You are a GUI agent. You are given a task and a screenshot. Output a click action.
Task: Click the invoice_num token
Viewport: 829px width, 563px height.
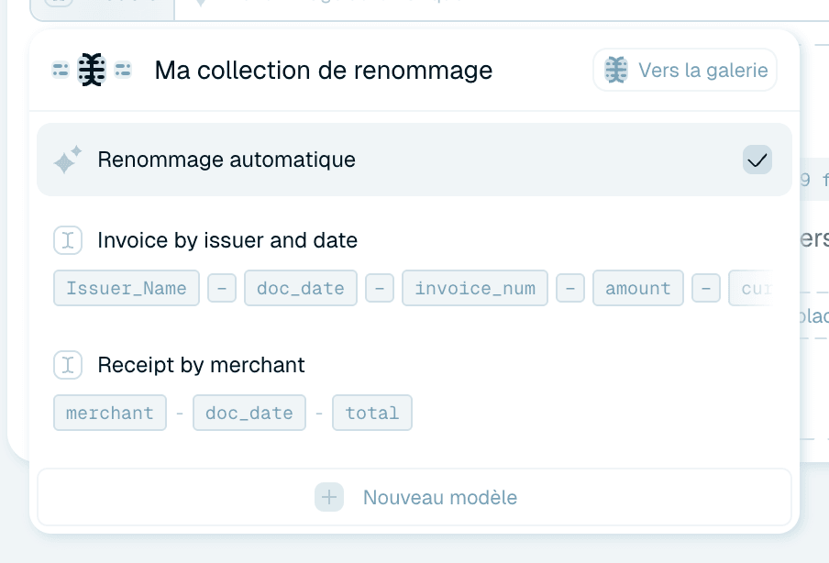click(x=475, y=288)
